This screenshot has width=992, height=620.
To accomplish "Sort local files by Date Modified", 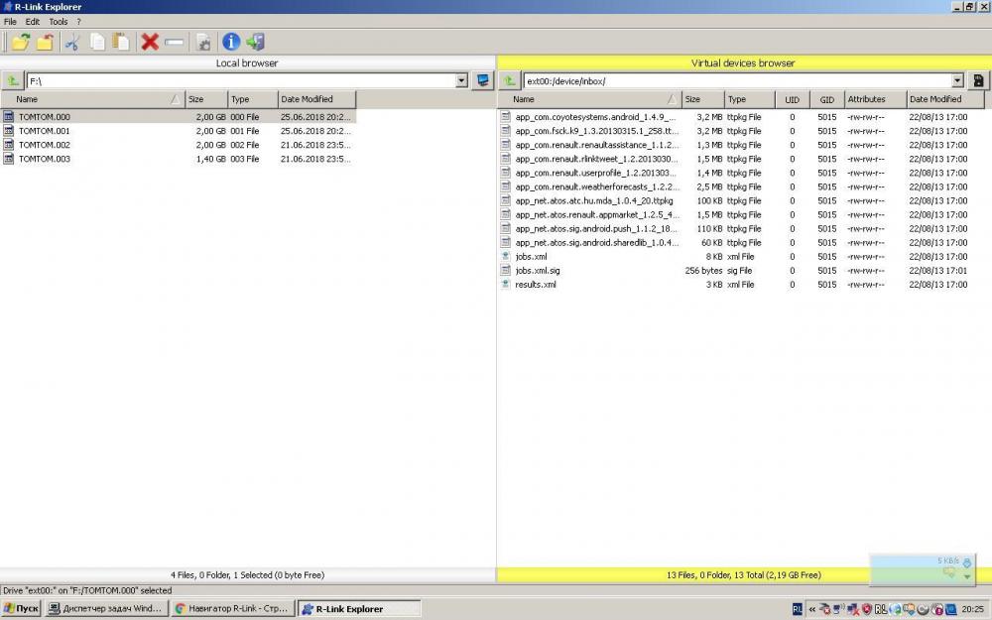I will tap(316, 99).
